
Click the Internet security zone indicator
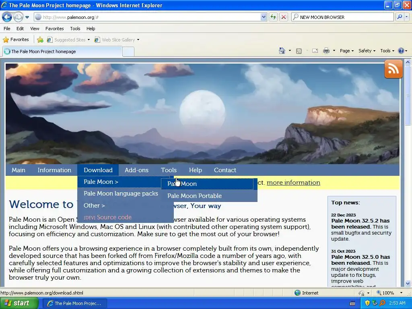pos(306,293)
